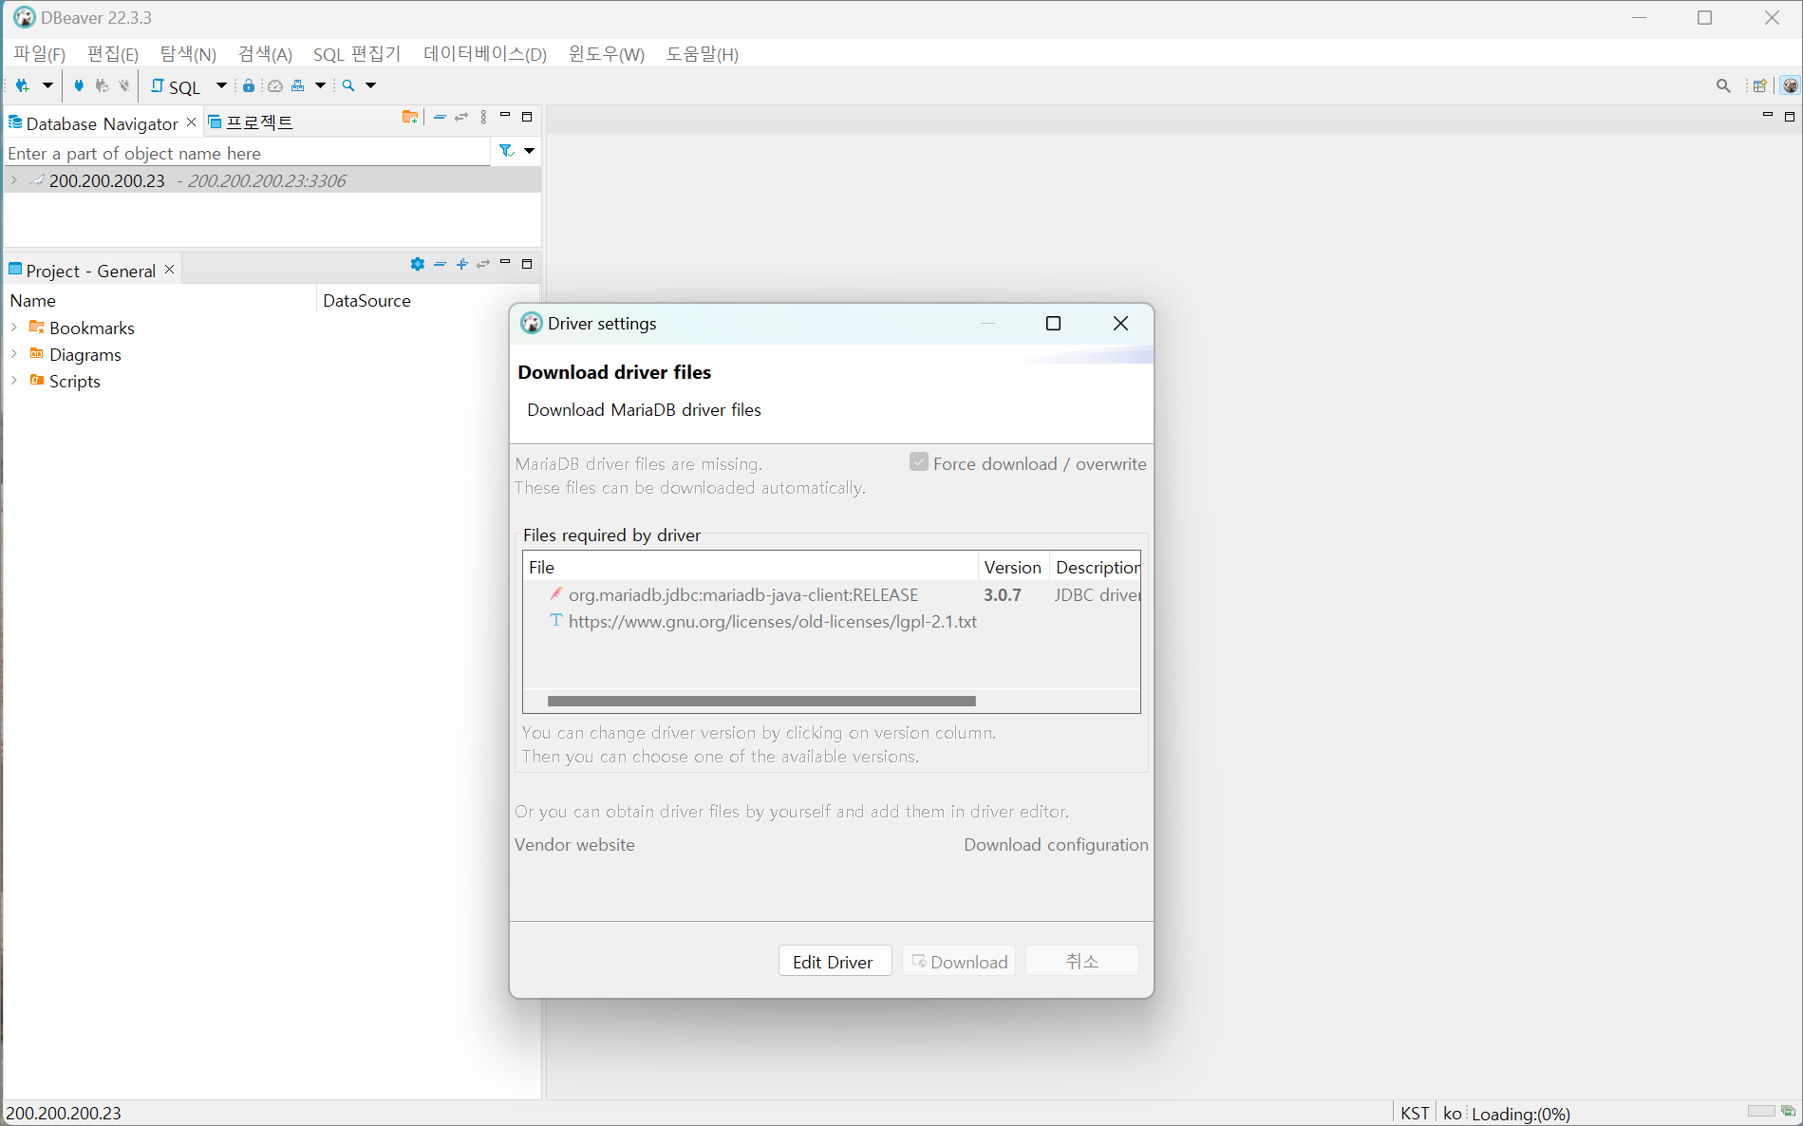Toggle Force download / overwrite checkbox
The width and height of the screenshot is (1803, 1126).
point(918,462)
